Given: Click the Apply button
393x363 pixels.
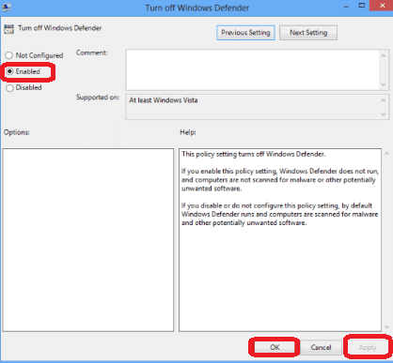Looking at the screenshot, I should click(368, 348).
